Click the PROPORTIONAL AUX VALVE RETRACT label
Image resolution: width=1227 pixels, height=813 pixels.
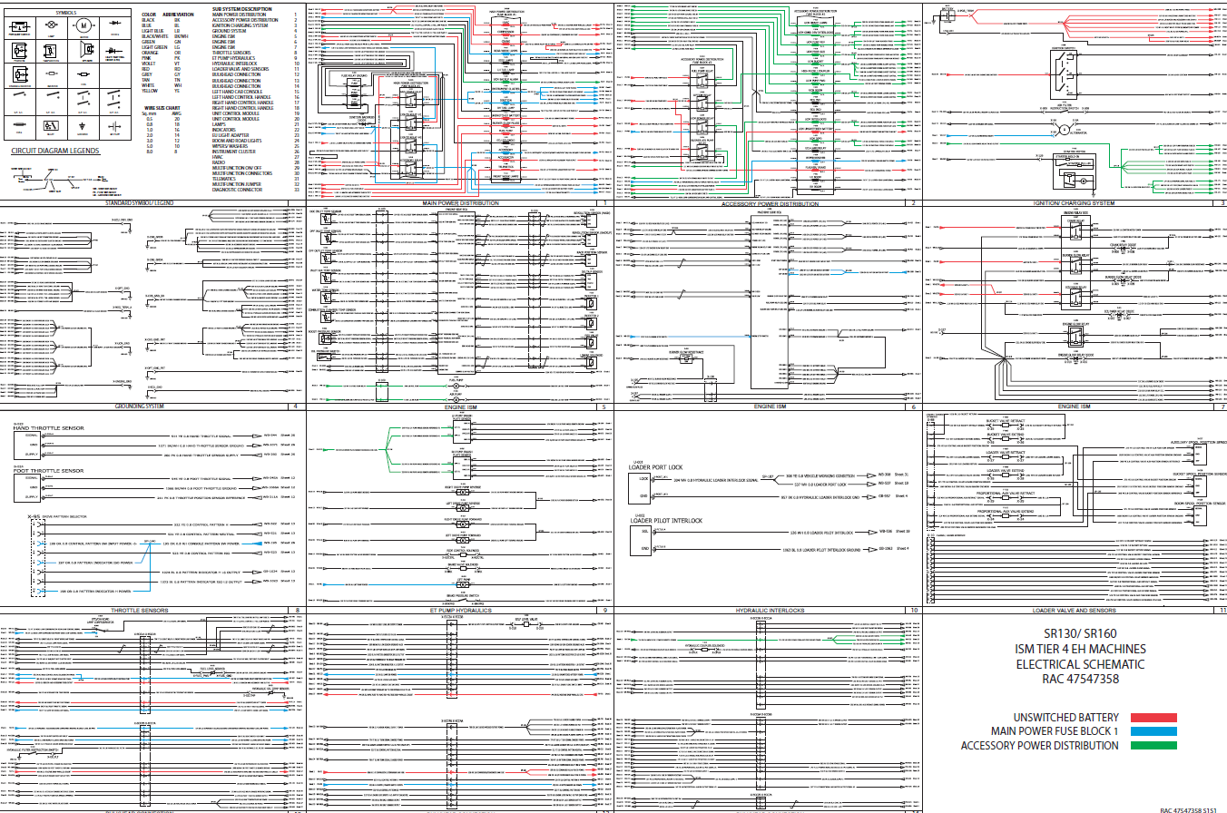1006,493
